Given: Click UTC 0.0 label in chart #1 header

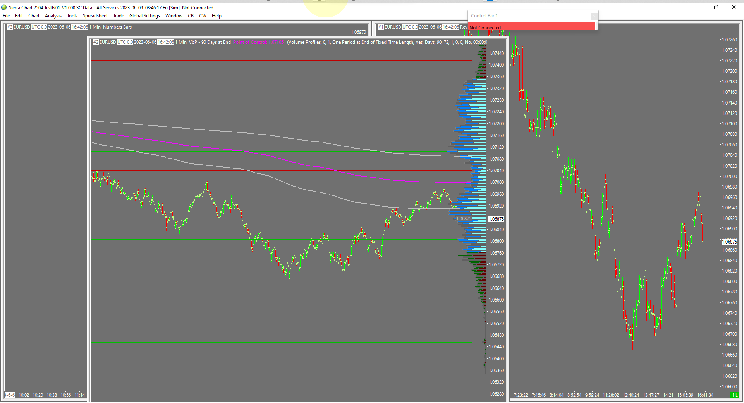Looking at the screenshot, I should pos(410,27).
